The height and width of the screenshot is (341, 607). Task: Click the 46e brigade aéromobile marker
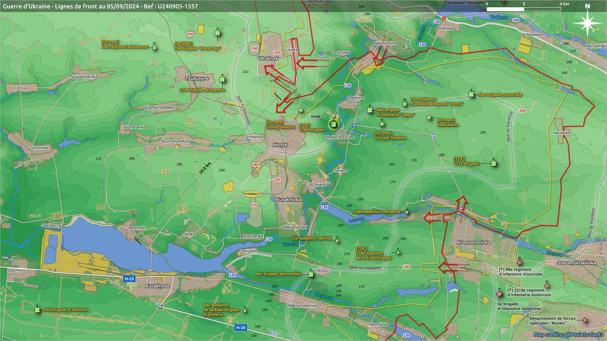[x=311, y=274]
